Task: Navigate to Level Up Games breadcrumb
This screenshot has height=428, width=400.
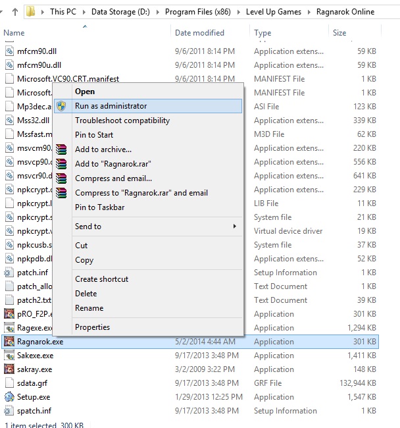Action: [274, 12]
